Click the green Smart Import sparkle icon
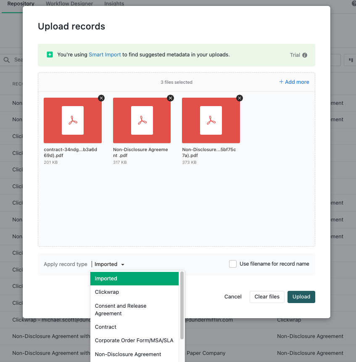This screenshot has width=356, height=362. [x=50, y=54]
